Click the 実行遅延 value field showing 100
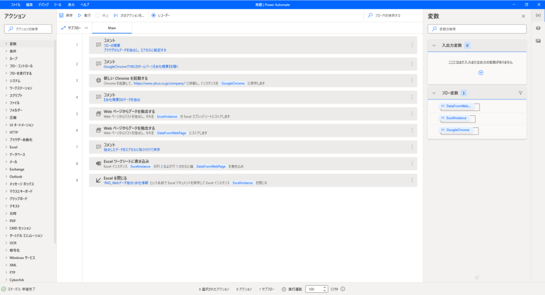 tap(314, 289)
